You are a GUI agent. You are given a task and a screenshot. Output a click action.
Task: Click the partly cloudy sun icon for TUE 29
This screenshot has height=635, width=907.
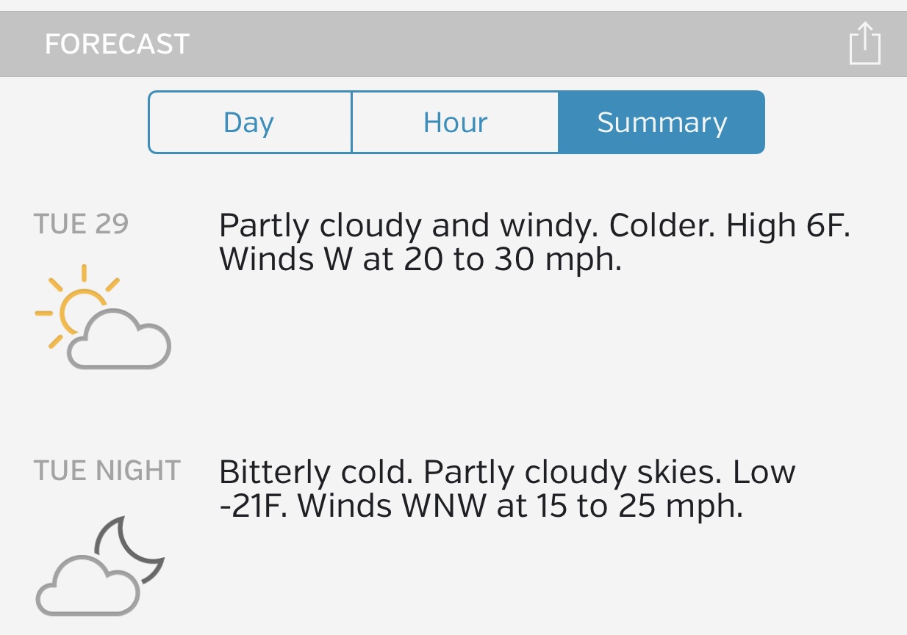(x=103, y=317)
